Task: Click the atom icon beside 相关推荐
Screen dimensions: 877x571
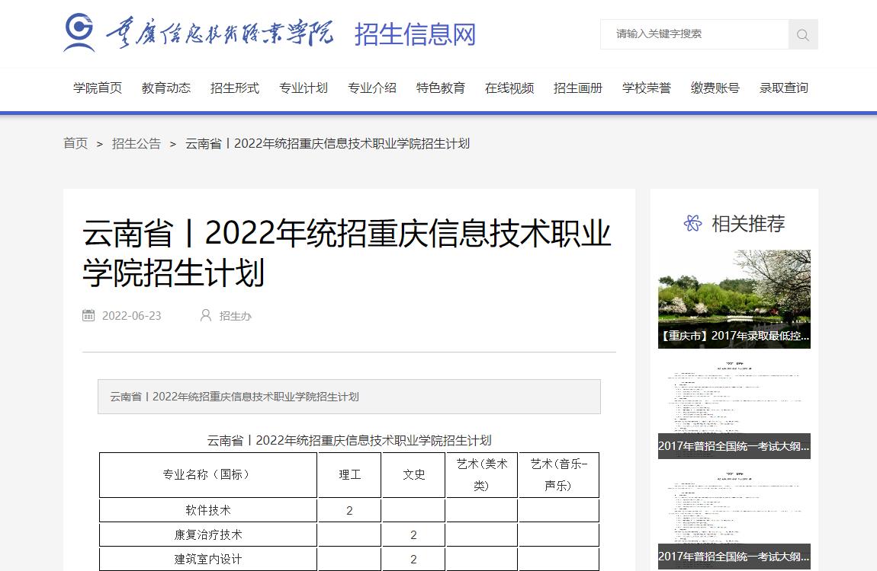Action: [692, 223]
